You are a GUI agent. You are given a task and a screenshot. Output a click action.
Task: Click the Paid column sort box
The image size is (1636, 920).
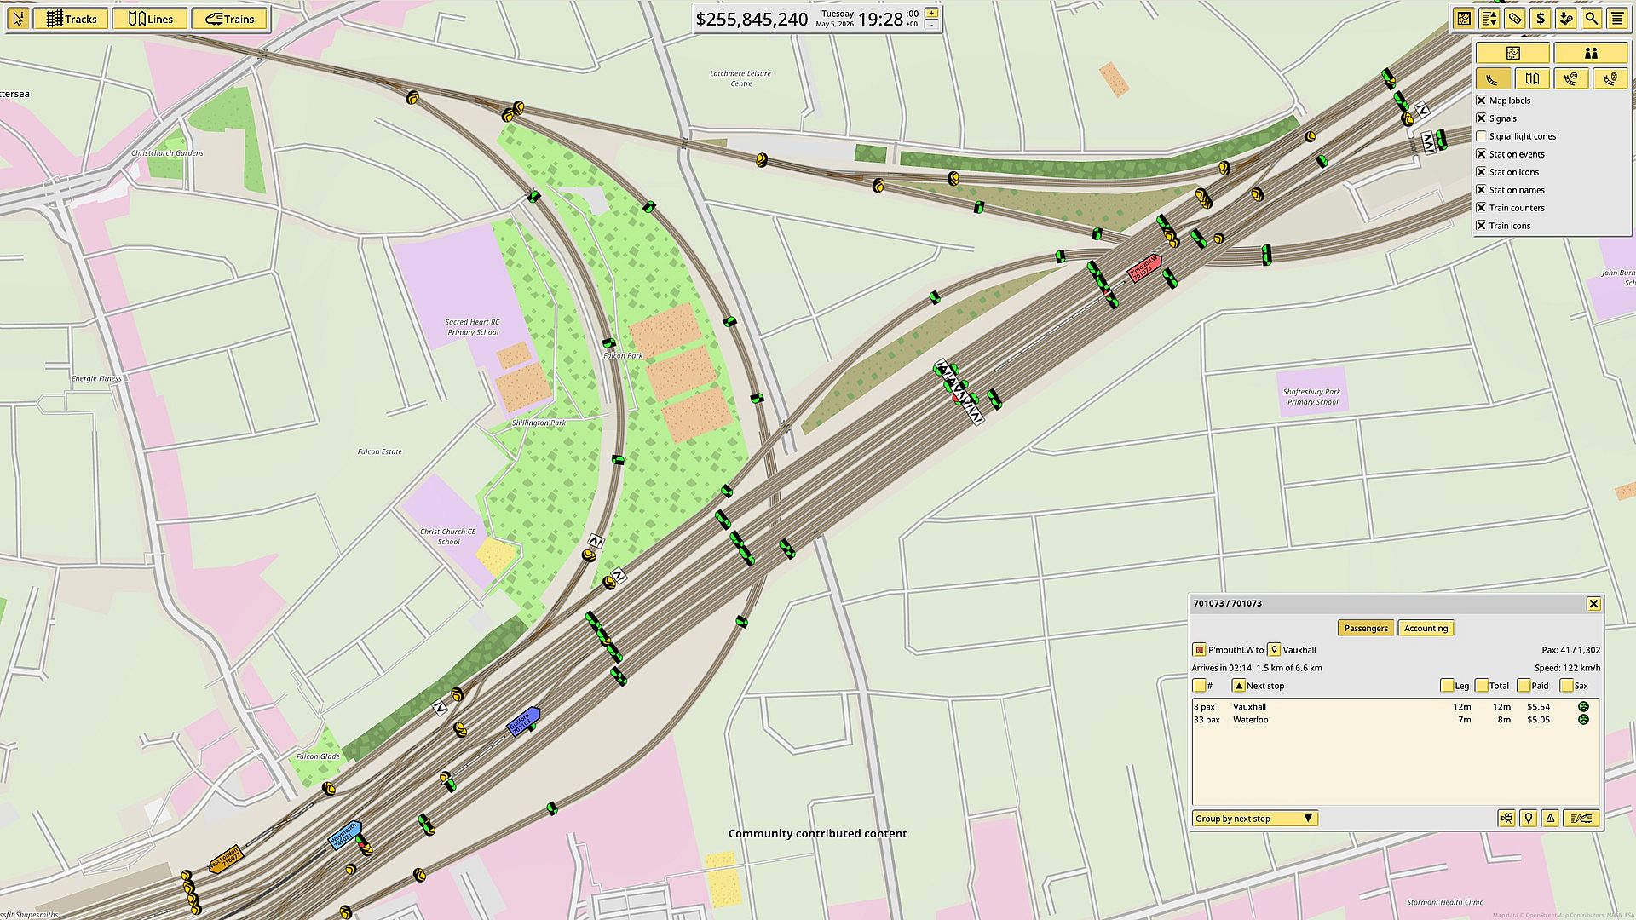point(1524,686)
